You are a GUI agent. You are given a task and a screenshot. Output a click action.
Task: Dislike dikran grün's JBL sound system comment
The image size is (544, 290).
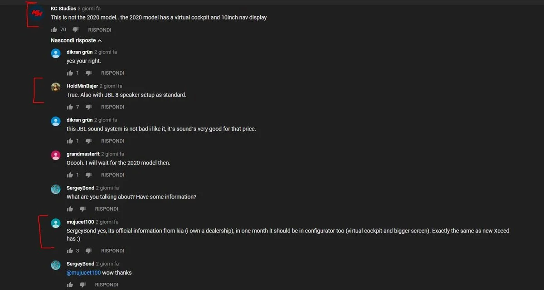click(x=89, y=141)
